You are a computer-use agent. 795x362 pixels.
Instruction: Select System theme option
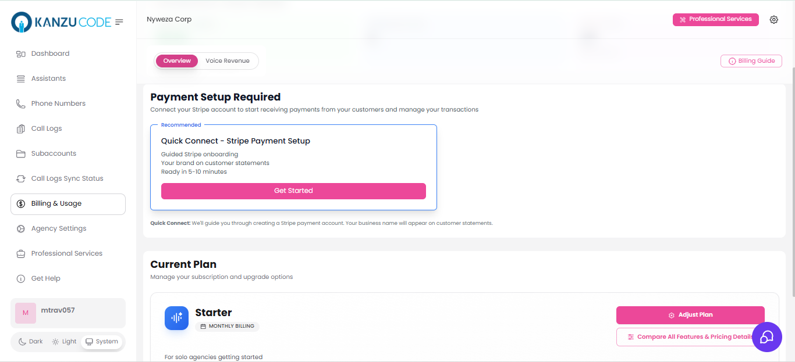coord(101,341)
